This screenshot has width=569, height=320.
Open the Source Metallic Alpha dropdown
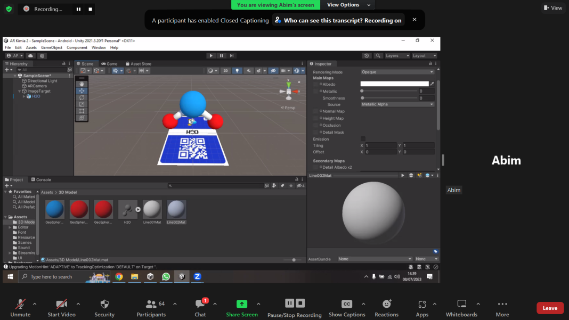(x=397, y=104)
